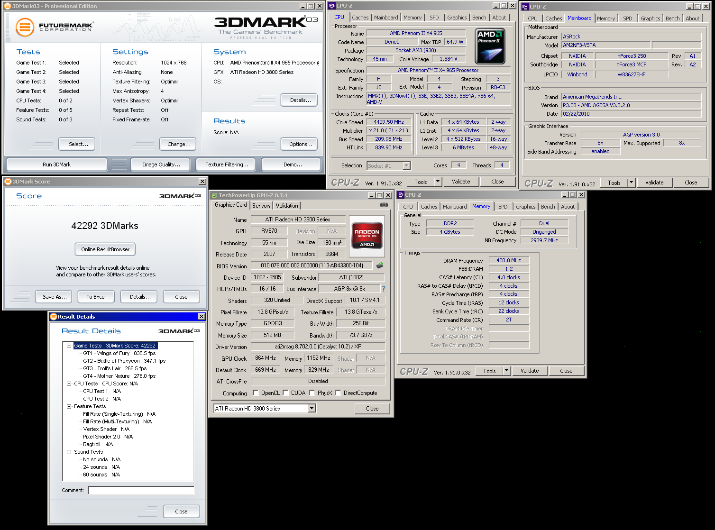The width and height of the screenshot is (715, 530).
Task: Click the DRAM Frequency value 420.0 MHz
Action: click(509, 260)
